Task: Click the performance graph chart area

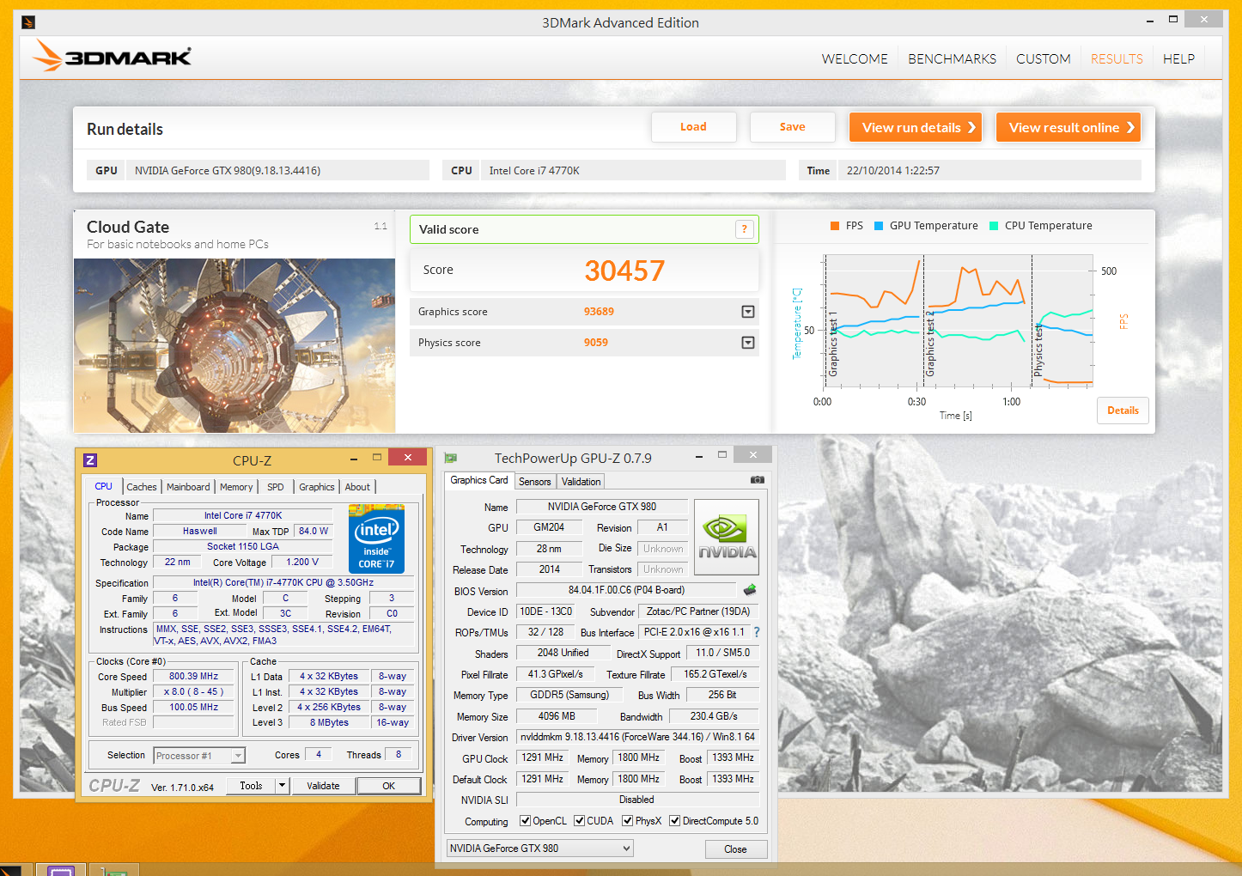Action: pos(958,319)
